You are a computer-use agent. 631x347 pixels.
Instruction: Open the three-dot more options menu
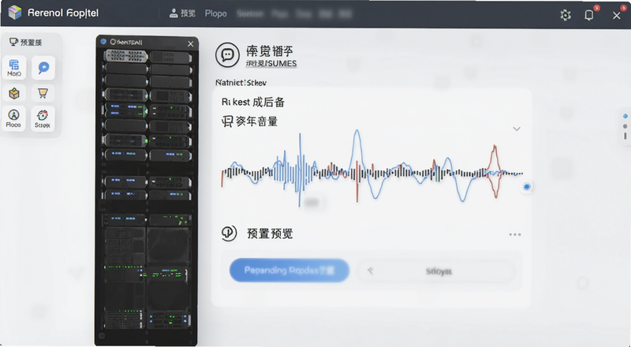coord(515,234)
